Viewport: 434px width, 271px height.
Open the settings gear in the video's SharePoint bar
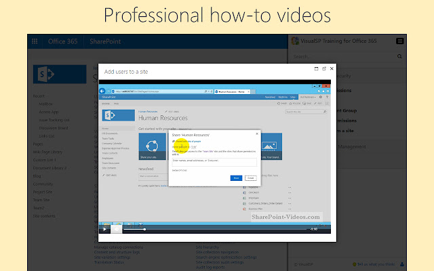(321, 97)
